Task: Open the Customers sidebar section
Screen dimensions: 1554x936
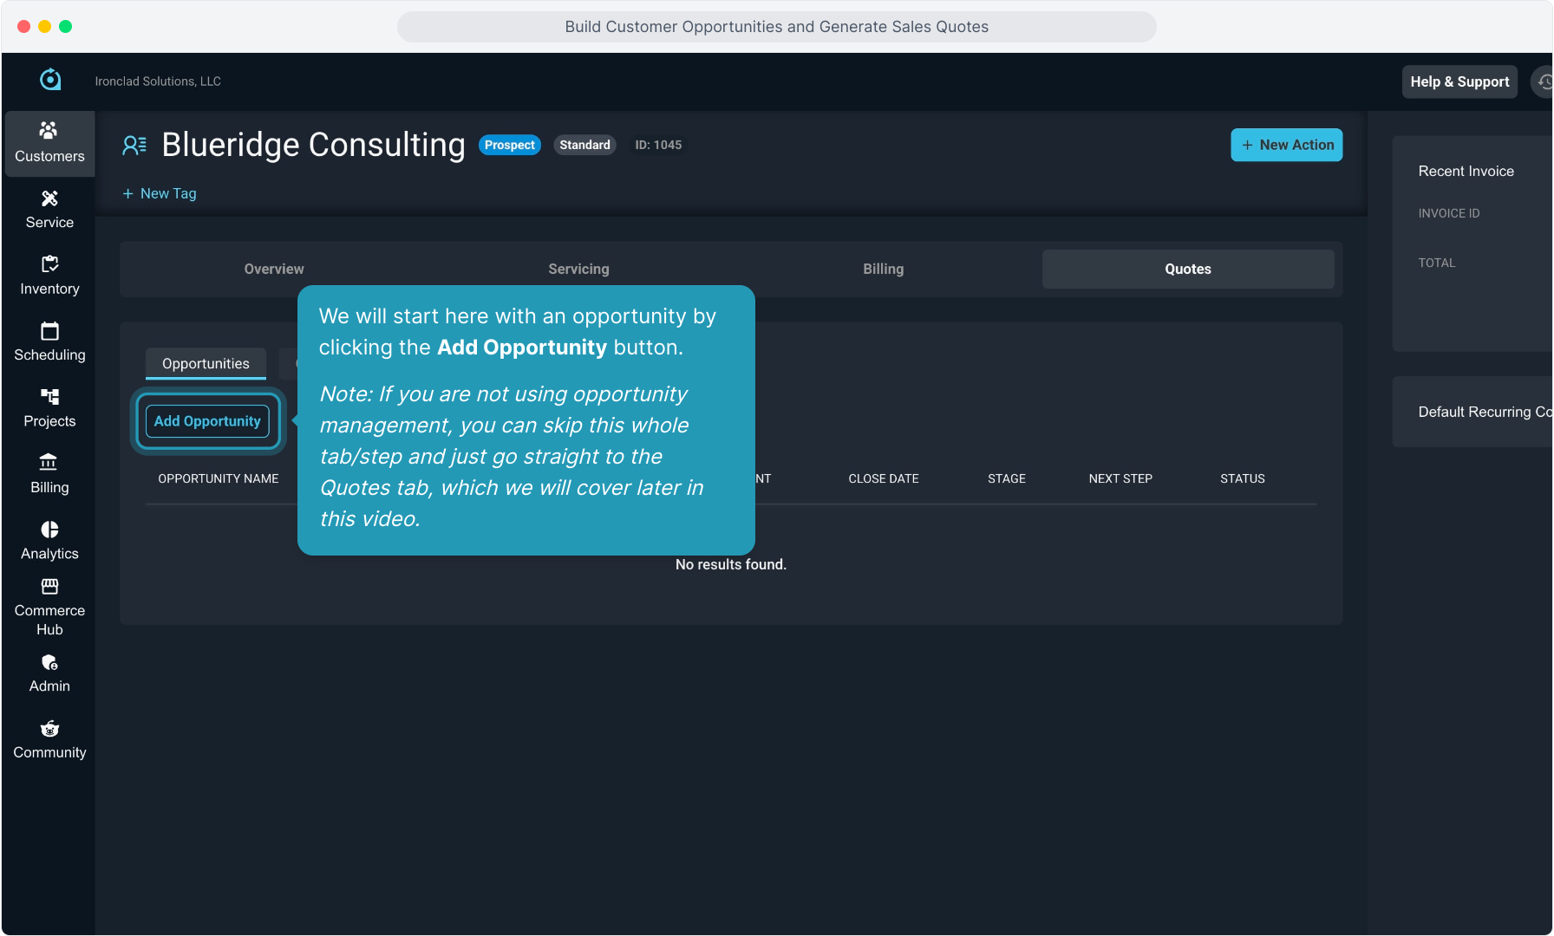Action: pyautogui.click(x=49, y=143)
